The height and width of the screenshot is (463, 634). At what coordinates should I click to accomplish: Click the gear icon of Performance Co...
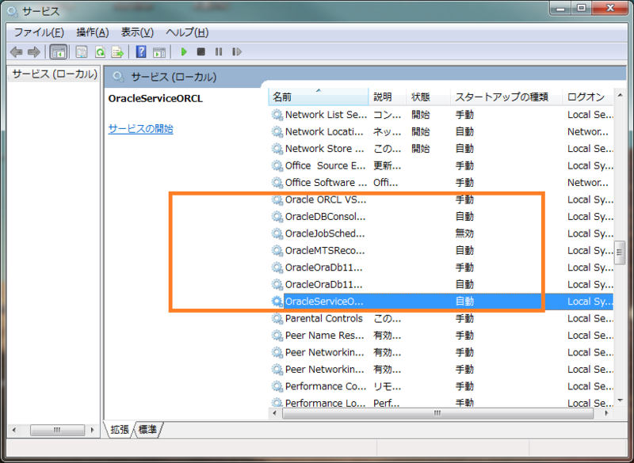277,386
